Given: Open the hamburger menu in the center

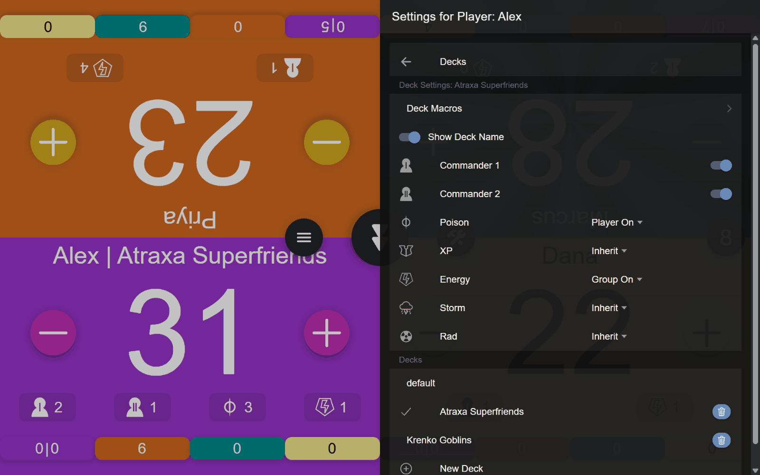Looking at the screenshot, I should click(304, 237).
